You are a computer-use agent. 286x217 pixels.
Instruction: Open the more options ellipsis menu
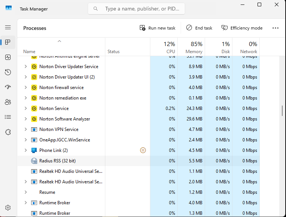pyautogui.click(x=276, y=28)
